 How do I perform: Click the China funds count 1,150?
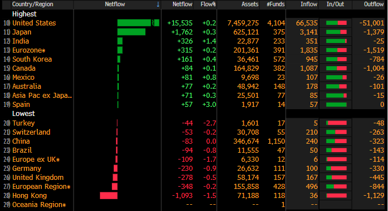(276, 141)
